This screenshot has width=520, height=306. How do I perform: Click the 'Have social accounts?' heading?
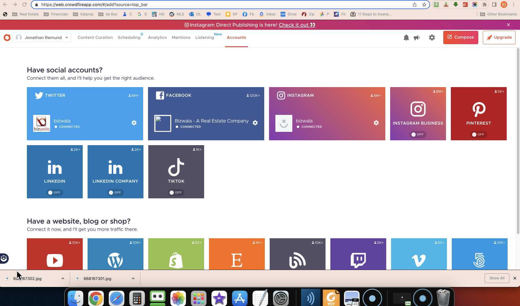pos(65,70)
